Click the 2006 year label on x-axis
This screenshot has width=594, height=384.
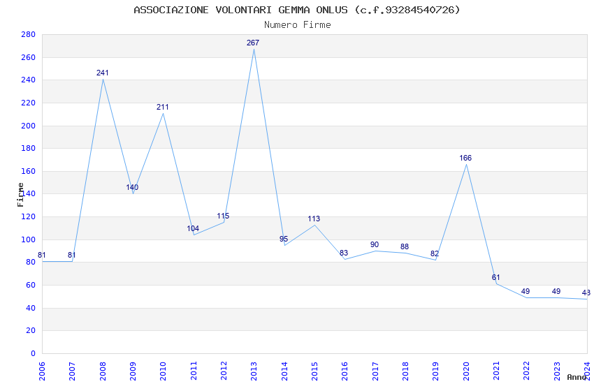pyautogui.click(x=42, y=371)
